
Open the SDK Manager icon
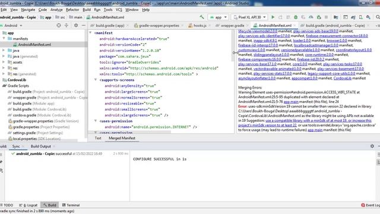(x=368, y=17)
